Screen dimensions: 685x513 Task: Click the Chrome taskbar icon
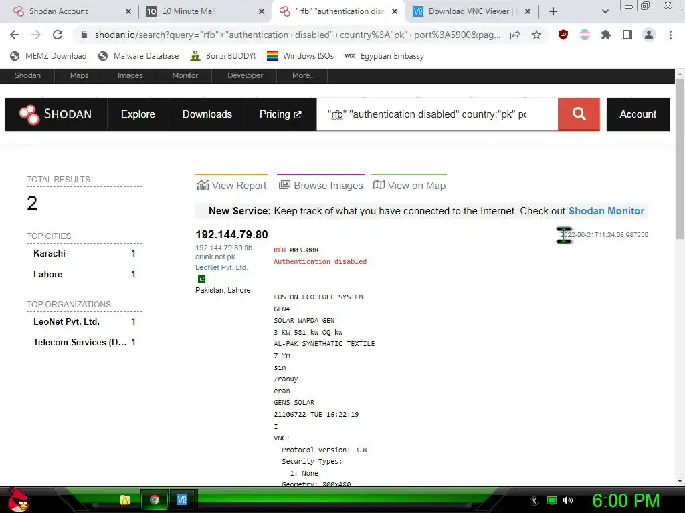[154, 500]
